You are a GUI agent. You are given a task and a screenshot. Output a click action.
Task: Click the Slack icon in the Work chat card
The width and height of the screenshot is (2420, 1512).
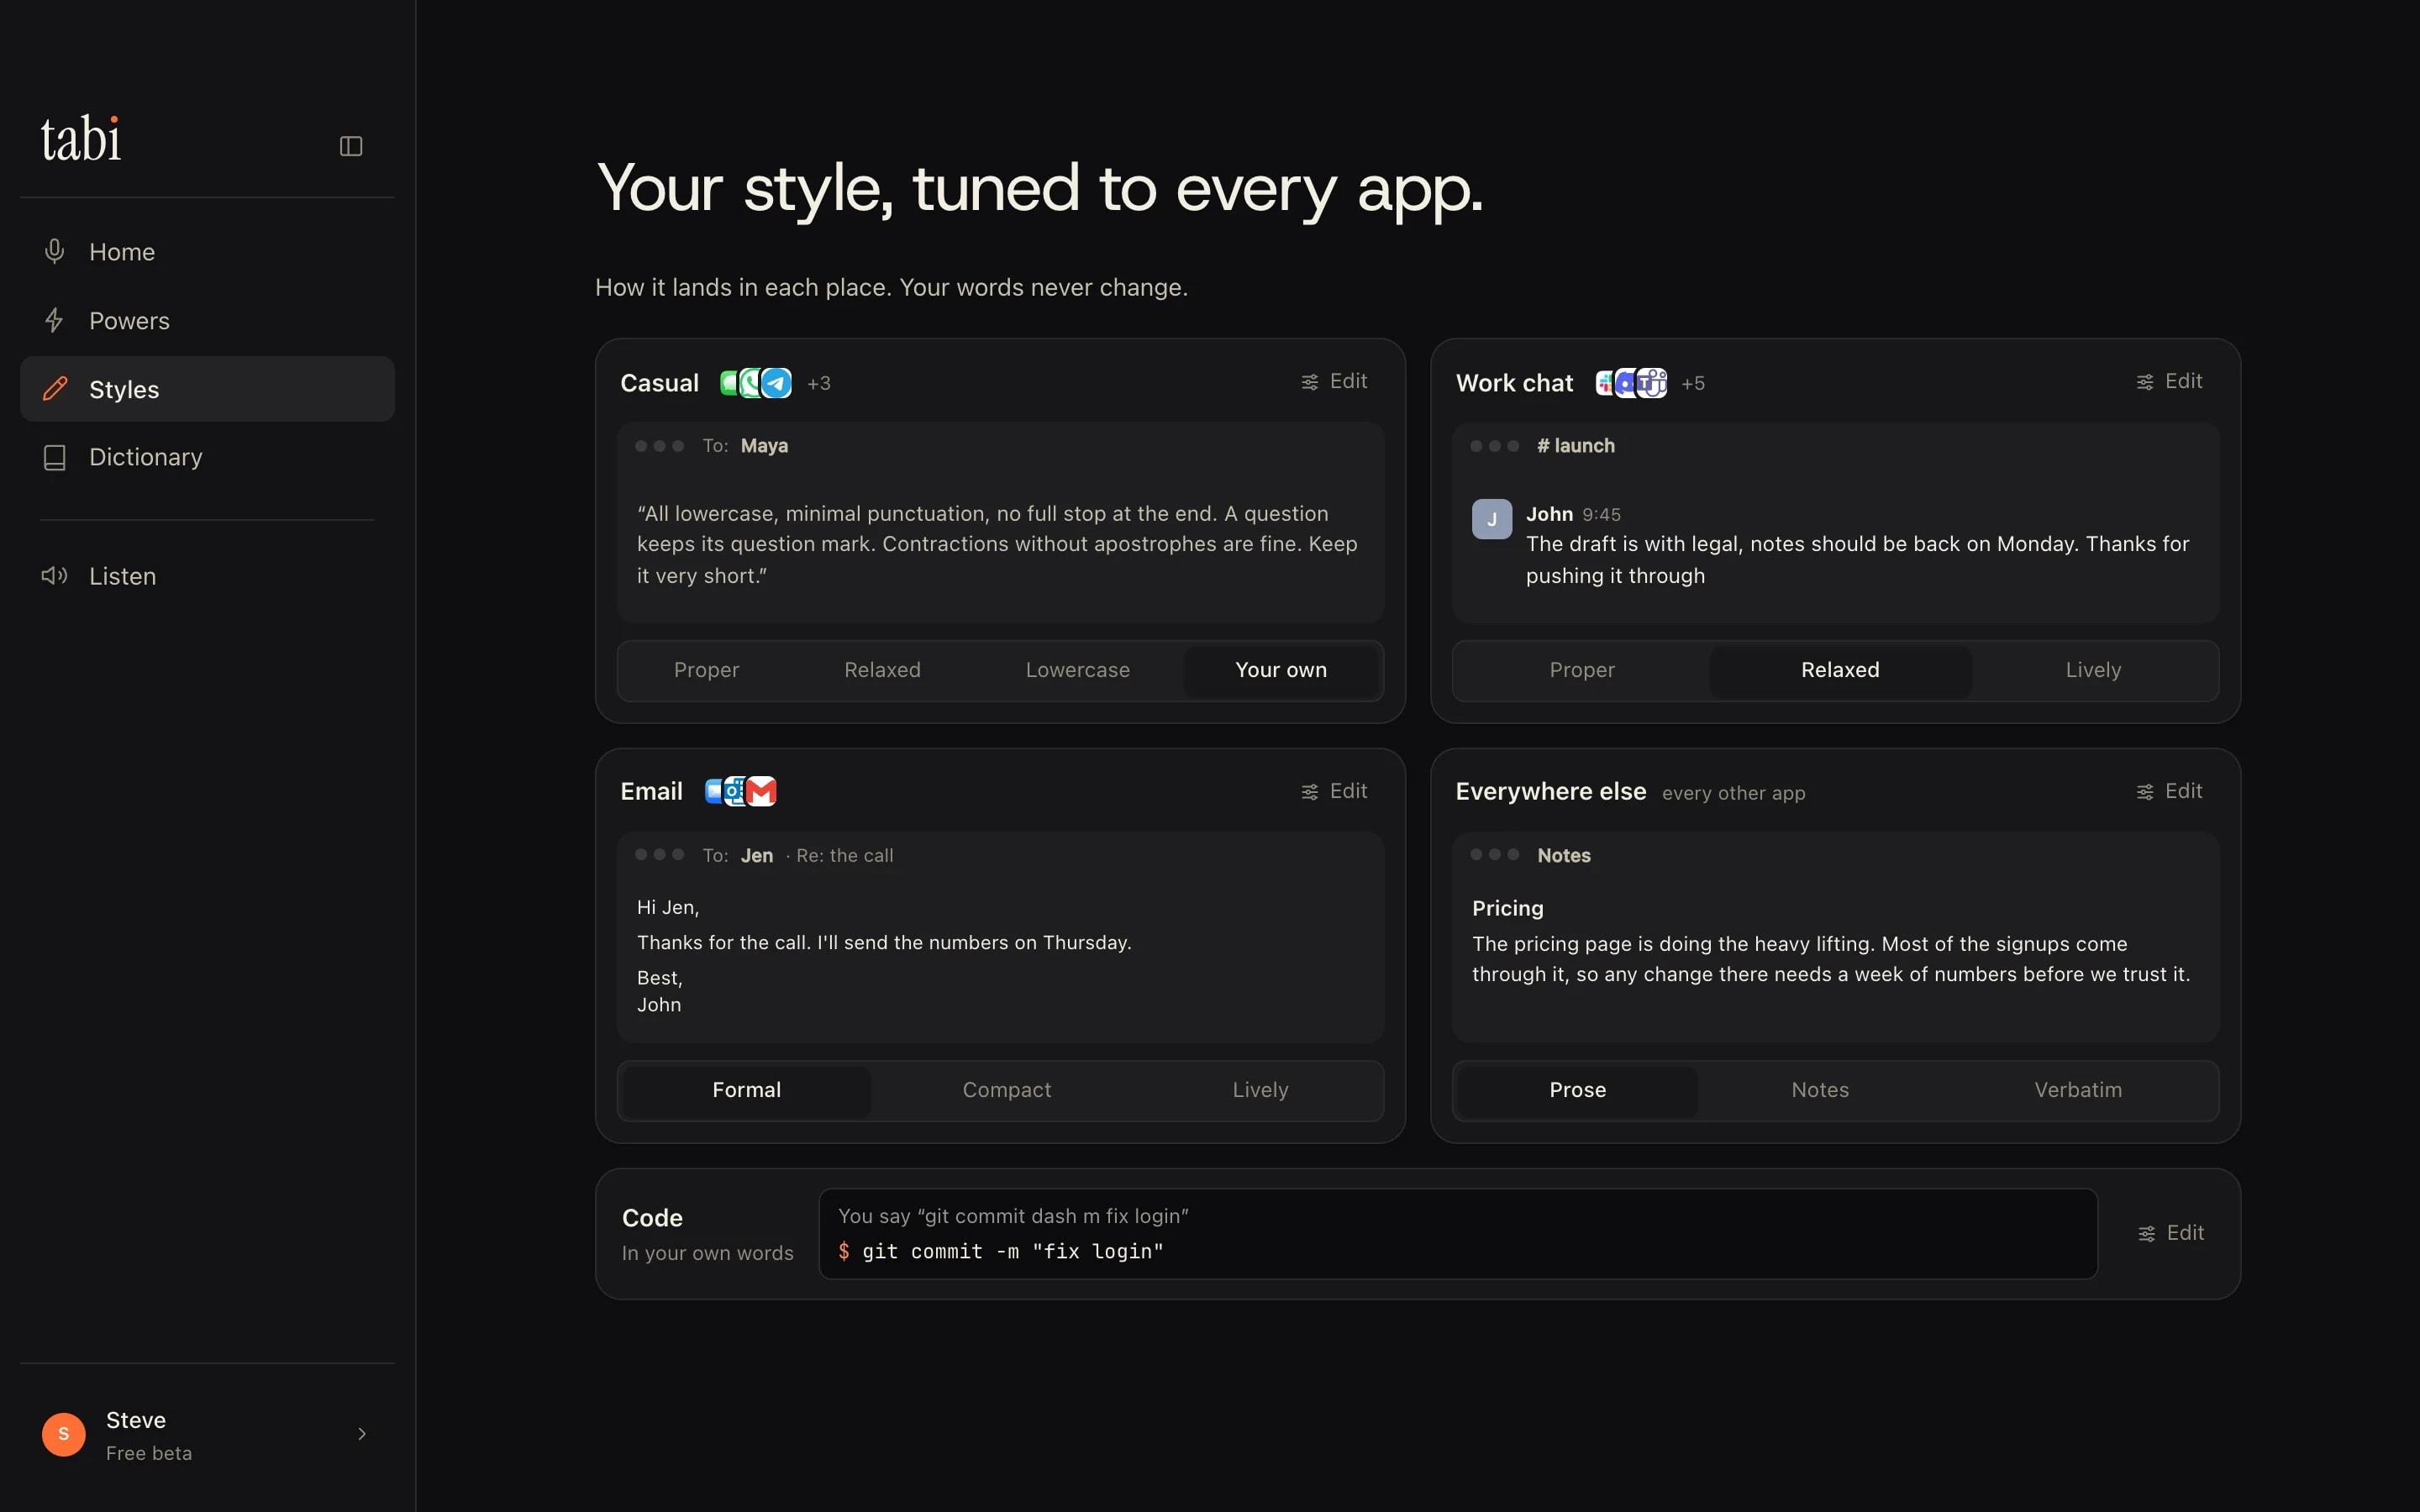1606,383
